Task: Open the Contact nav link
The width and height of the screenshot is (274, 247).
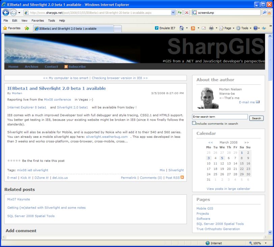Action: [51, 67]
